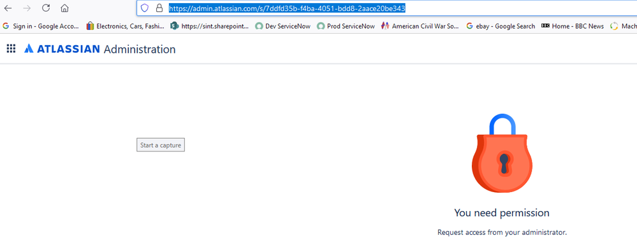
Task: Open the 'Home - BBC News' bookmark
Action: (573, 26)
